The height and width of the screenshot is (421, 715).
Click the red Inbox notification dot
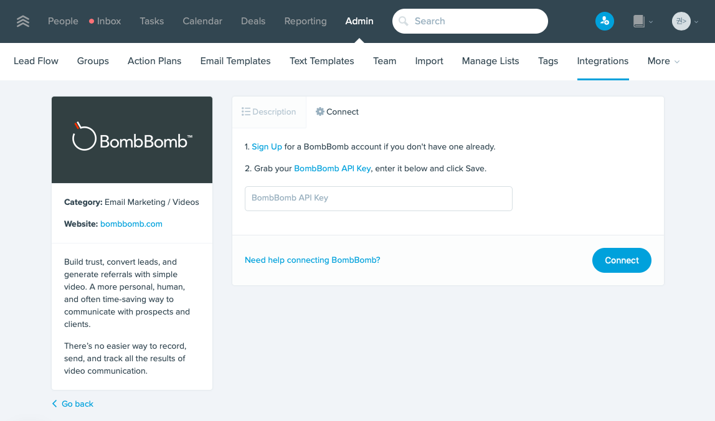[92, 21]
